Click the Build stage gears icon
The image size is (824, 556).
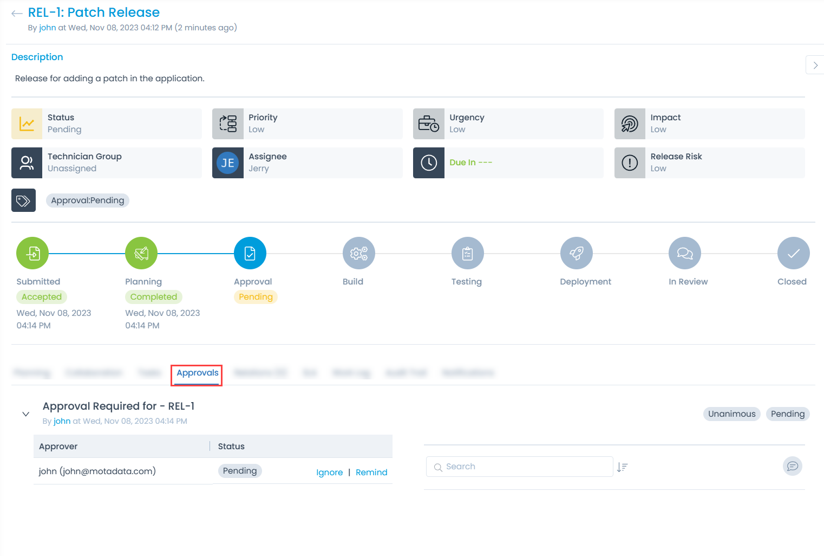[x=359, y=253]
